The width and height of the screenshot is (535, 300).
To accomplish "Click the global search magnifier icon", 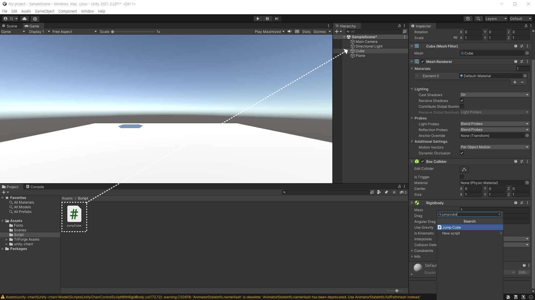I will point(478,19).
